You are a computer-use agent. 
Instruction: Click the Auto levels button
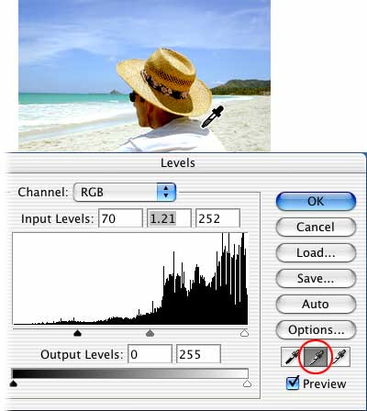pos(316,304)
